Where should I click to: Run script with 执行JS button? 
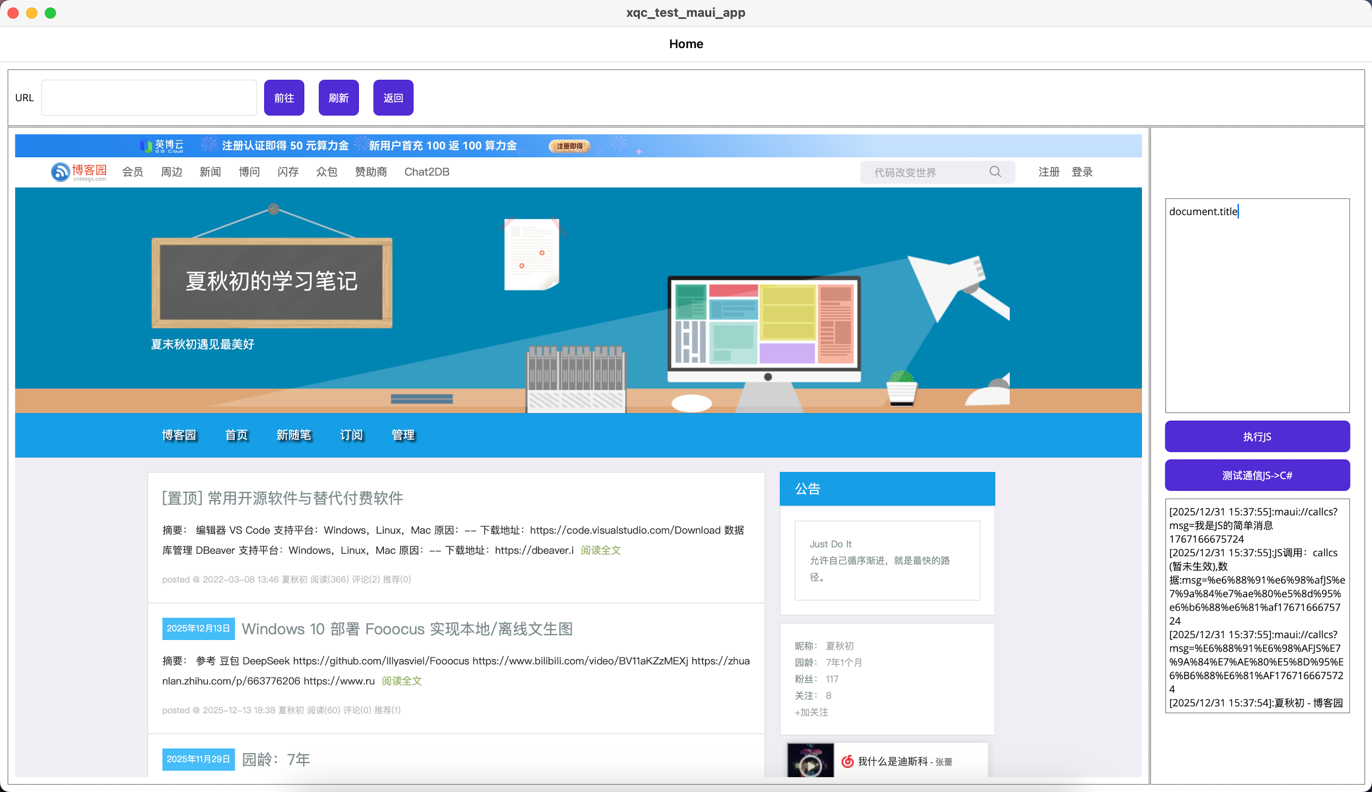pyautogui.click(x=1257, y=436)
